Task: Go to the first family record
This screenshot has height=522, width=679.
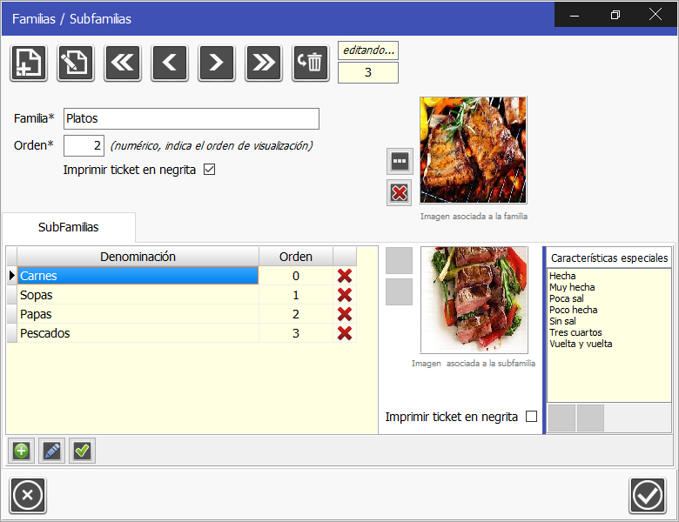Action: (123, 63)
